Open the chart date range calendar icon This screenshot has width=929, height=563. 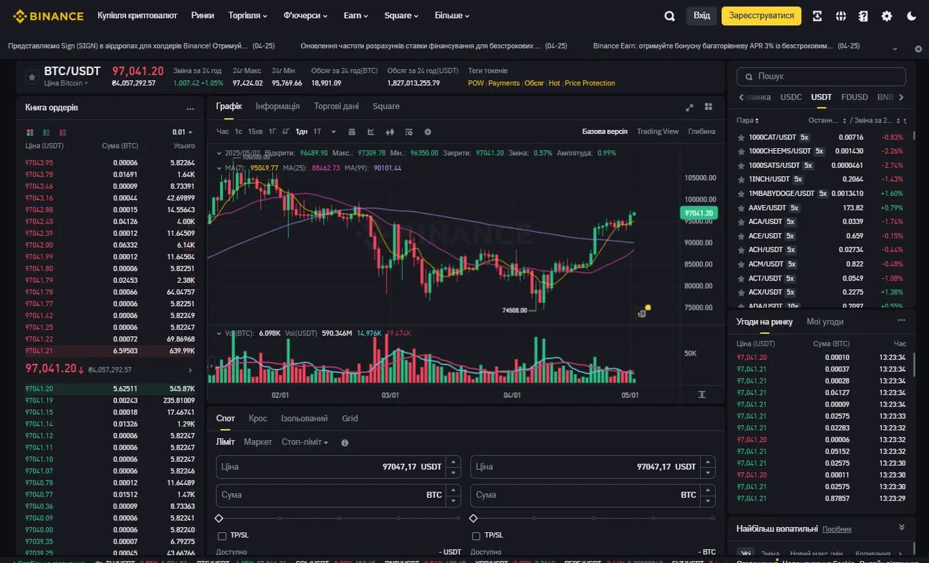351,132
